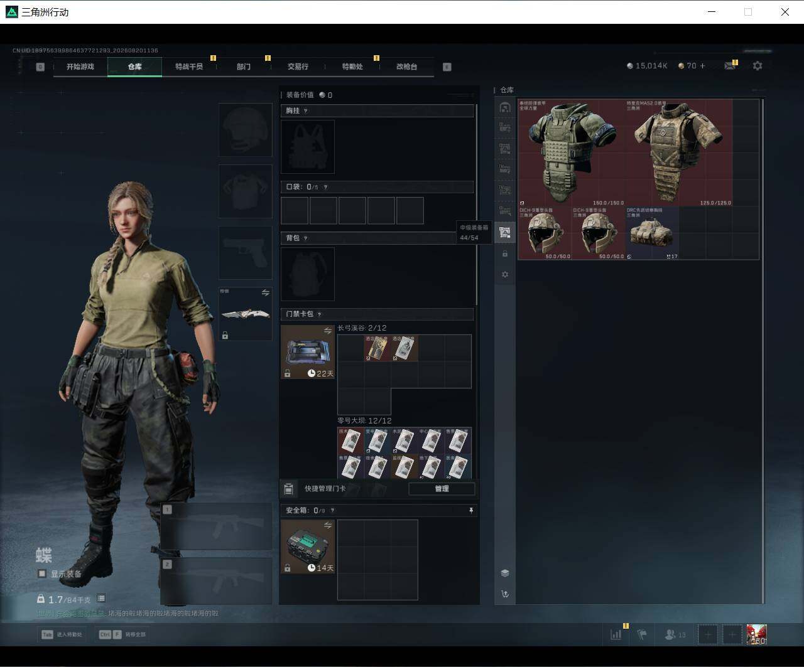Show help for safe box section
Viewport: 804px width, 667px height.
(x=332, y=511)
